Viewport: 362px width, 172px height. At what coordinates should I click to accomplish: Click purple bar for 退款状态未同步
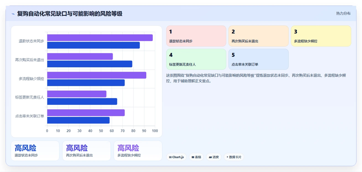click(x=100, y=38)
